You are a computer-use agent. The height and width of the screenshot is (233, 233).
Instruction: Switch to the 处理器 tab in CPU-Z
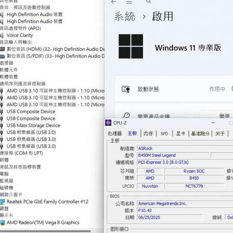(115, 133)
